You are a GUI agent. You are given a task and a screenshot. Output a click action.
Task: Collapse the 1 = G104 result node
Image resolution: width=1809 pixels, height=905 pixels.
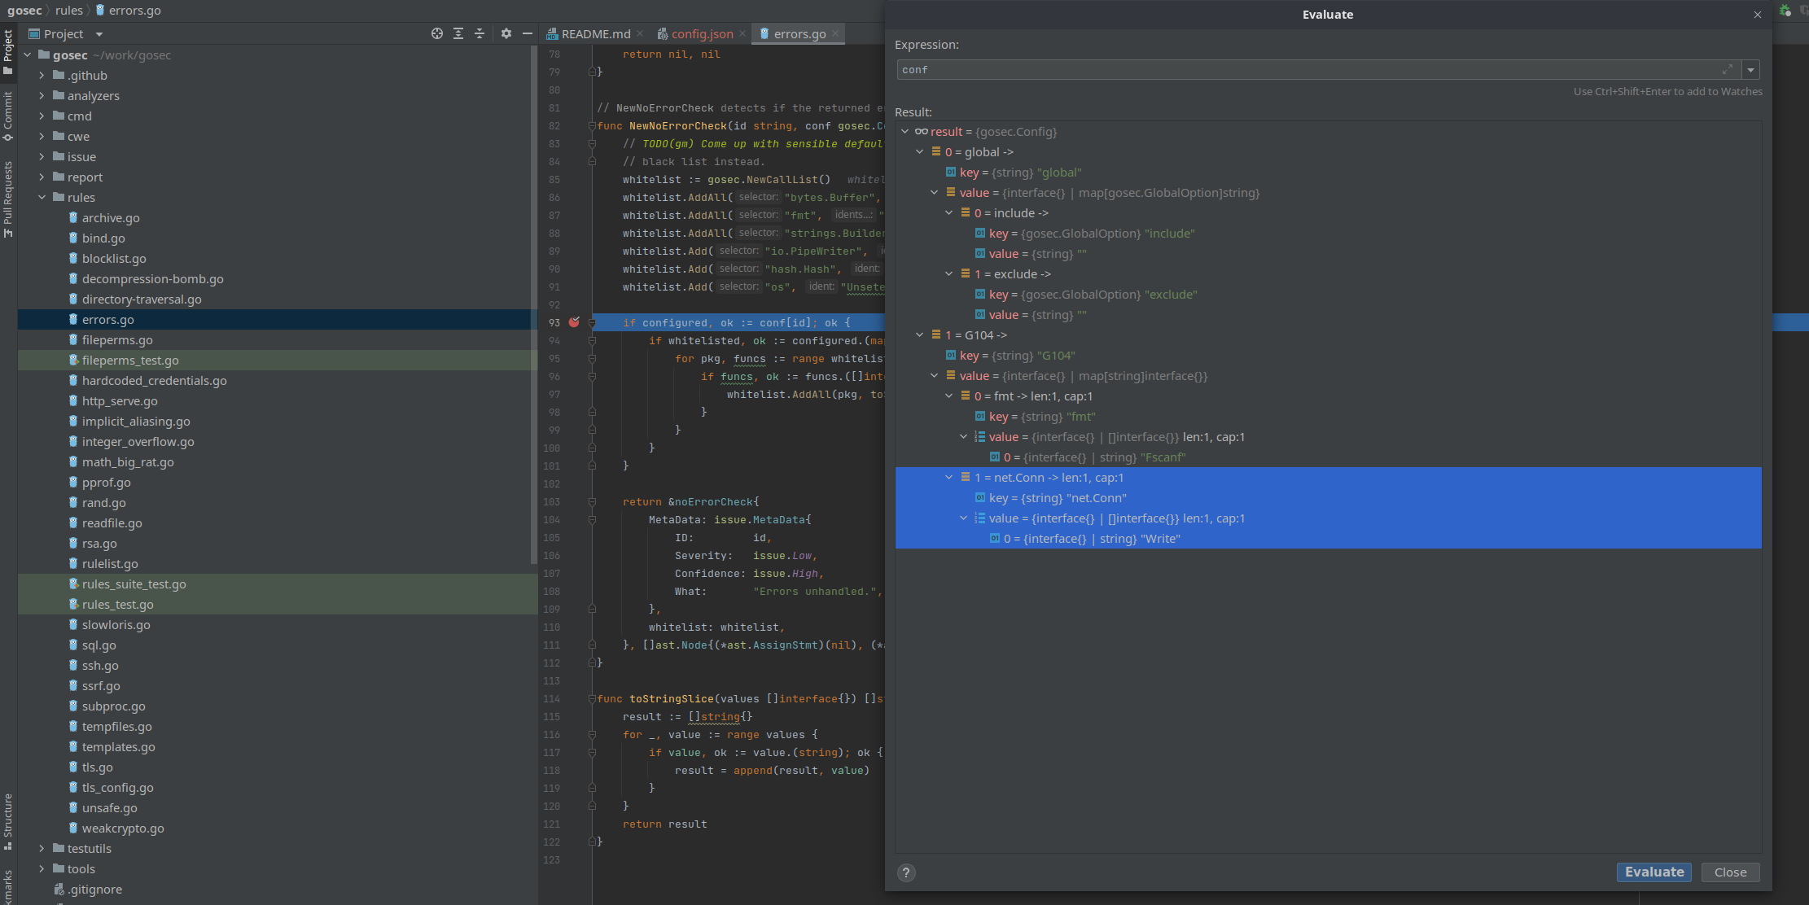click(x=920, y=334)
